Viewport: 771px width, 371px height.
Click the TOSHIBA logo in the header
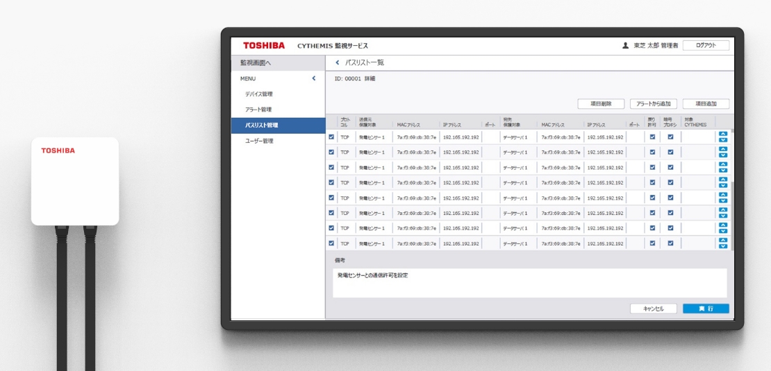pyautogui.click(x=263, y=46)
